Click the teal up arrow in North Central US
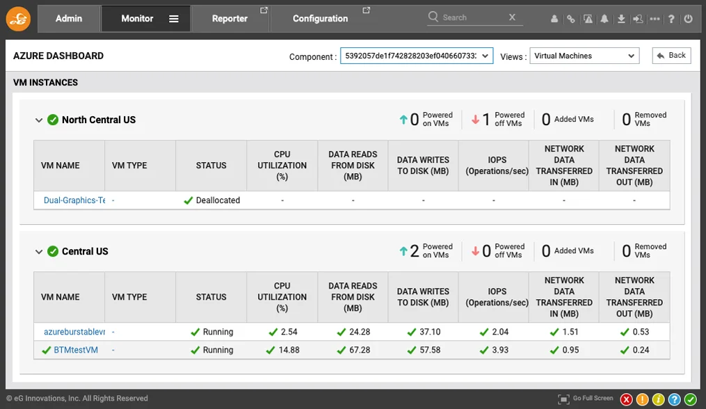This screenshot has width=706, height=409. [403, 120]
